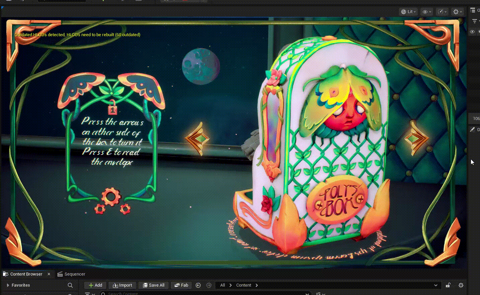Open Content Browser settings gear
This screenshot has height=295, width=480.
pos(461,285)
